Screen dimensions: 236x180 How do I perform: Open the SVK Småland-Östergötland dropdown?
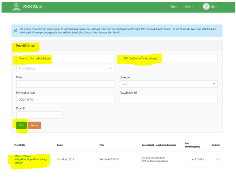169,58
